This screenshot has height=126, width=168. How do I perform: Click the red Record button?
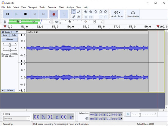[x=54, y=14]
